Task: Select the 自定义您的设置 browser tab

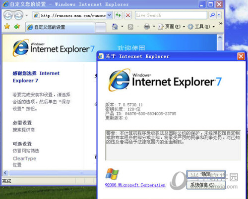Action: coord(61,27)
